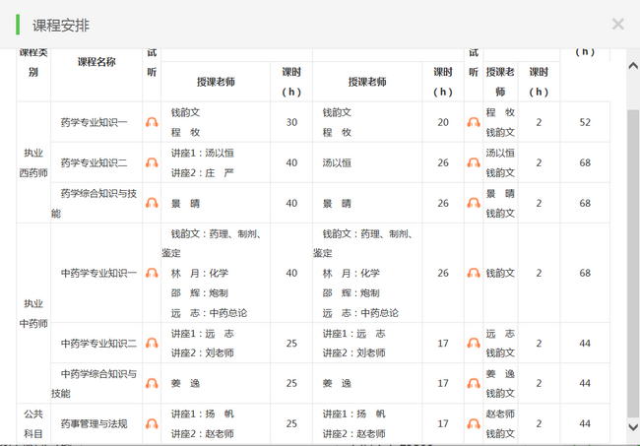The width and height of the screenshot is (640, 446).
Task: Play right headphone trial in 中药学专业知识二 row
Action: pyautogui.click(x=474, y=343)
